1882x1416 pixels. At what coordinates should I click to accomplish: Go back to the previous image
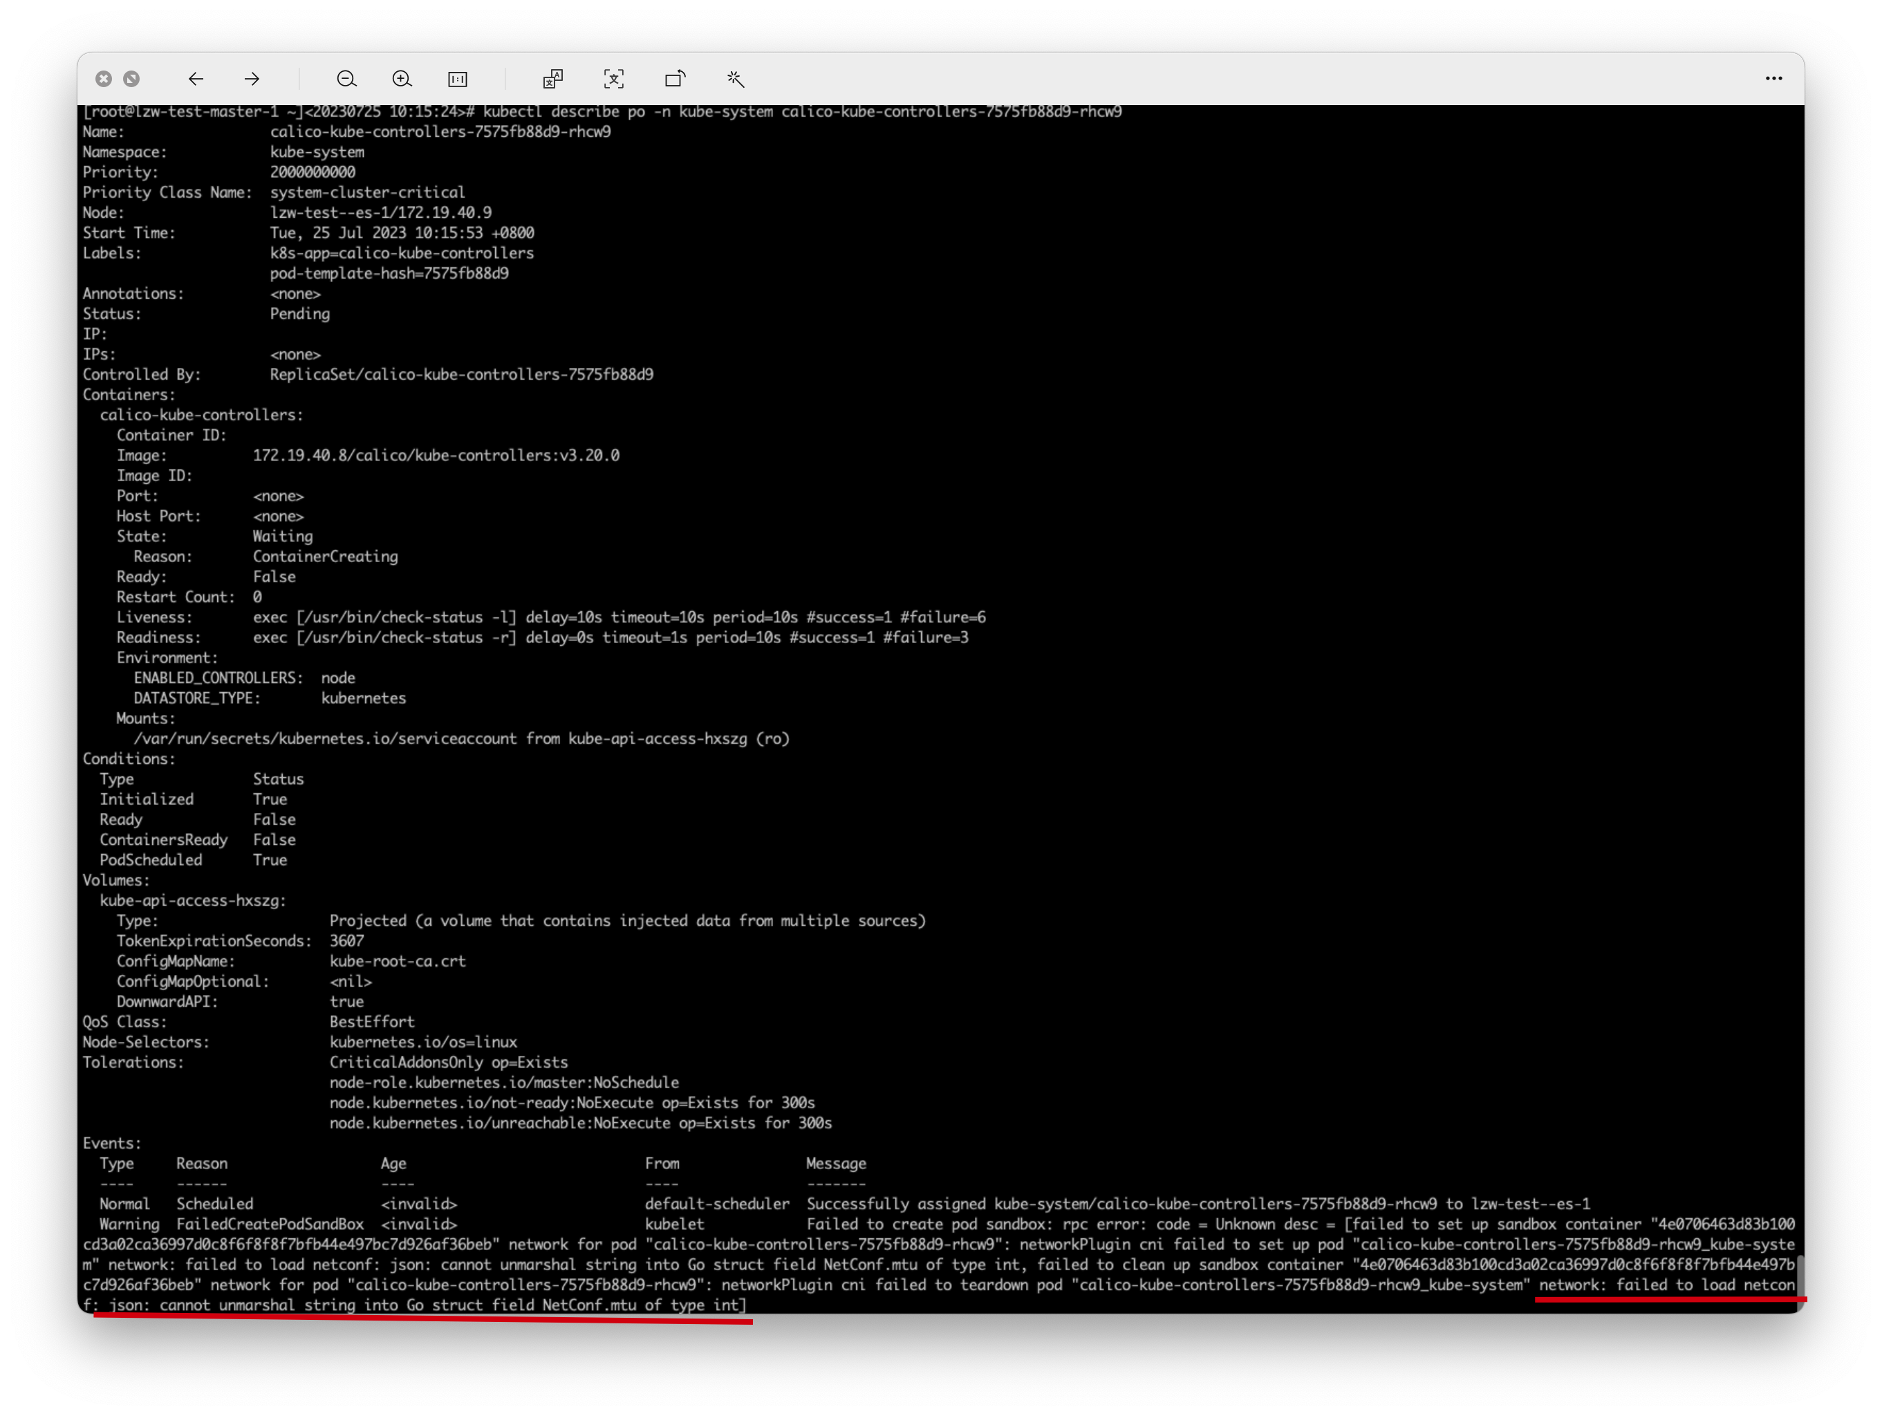tap(196, 78)
